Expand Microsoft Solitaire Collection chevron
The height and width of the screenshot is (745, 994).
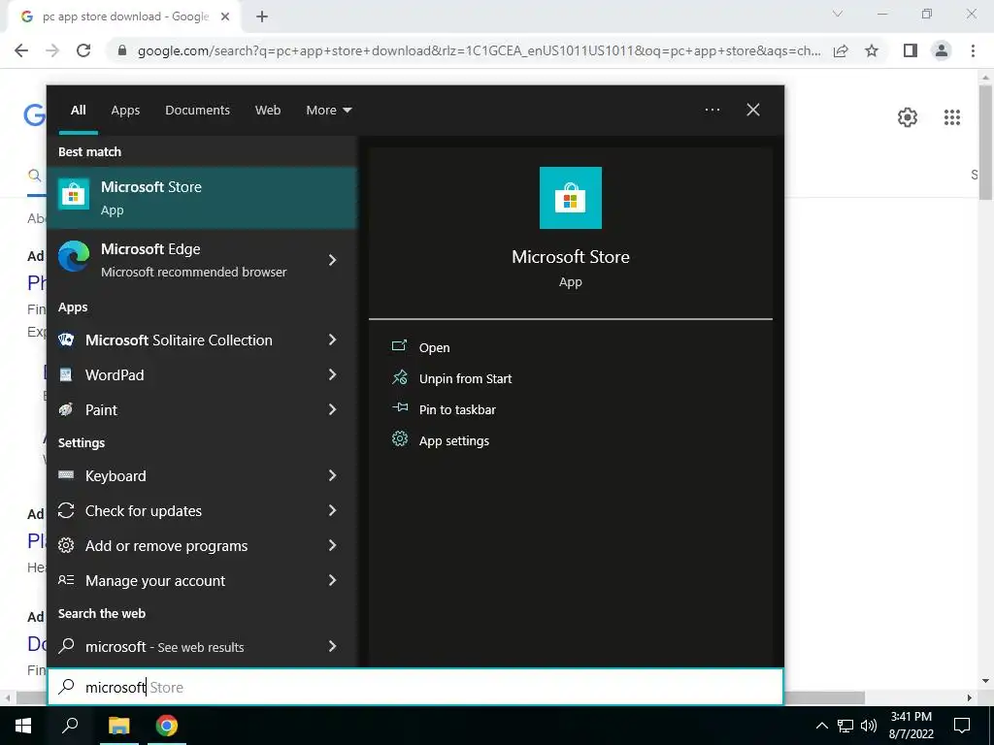[332, 340]
